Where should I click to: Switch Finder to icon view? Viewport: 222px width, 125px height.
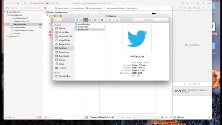pos(77,20)
